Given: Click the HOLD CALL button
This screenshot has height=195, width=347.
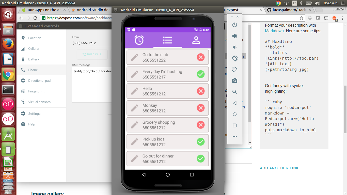Looking at the screenshot, I should (92, 54).
